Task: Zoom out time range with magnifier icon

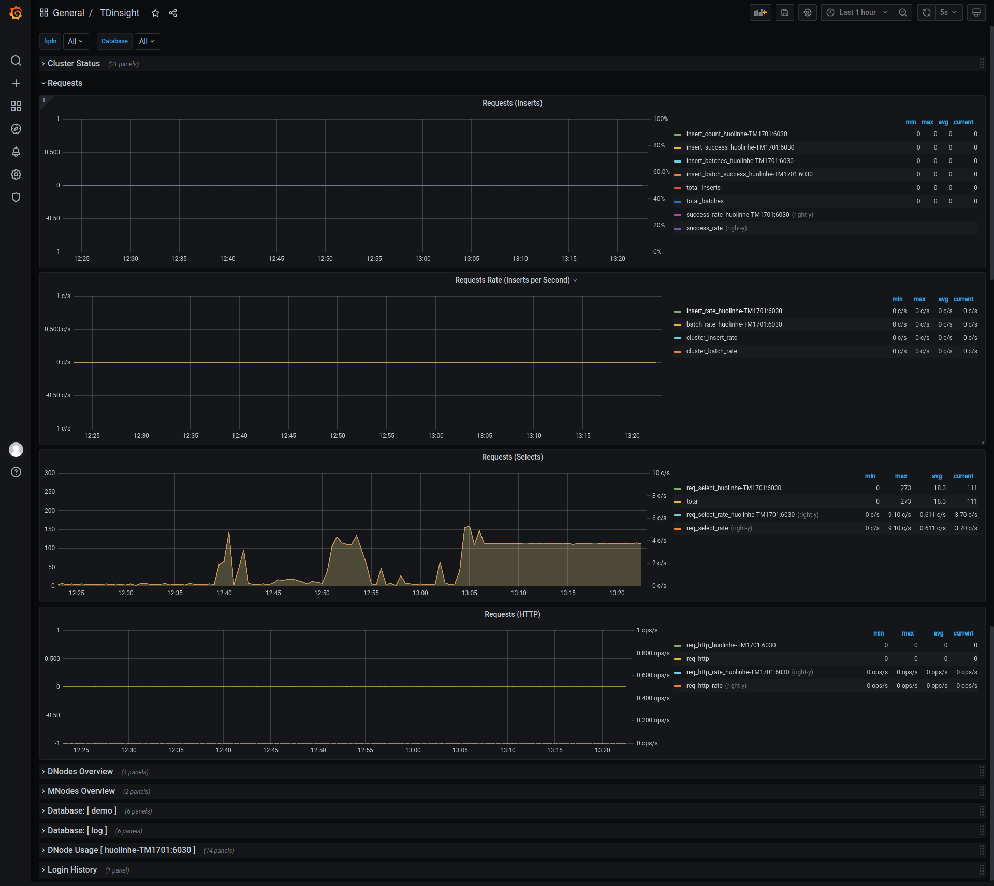Action: click(902, 12)
